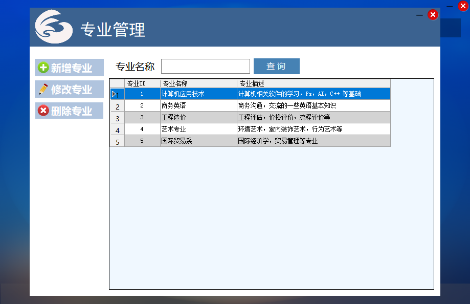Select row header 3 in the grid
The width and height of the screenshot is (470, 304).
click(117, 117)
